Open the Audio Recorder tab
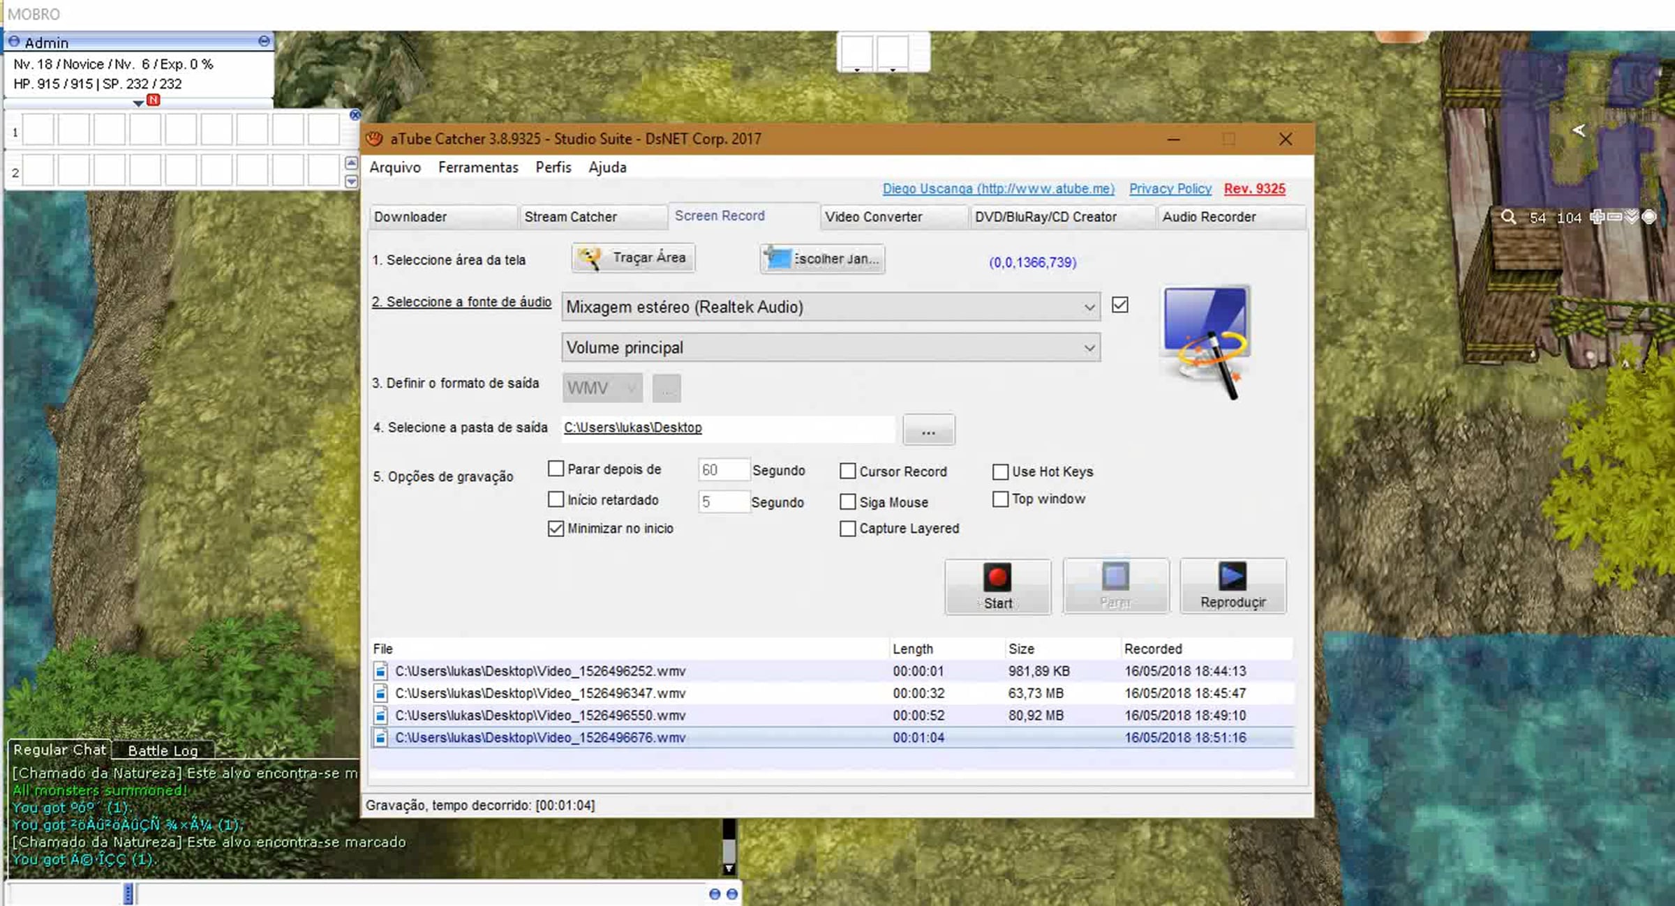The width and height of the screenshot is (1675, 906). pyautogui.click(x=1232, y=217)
